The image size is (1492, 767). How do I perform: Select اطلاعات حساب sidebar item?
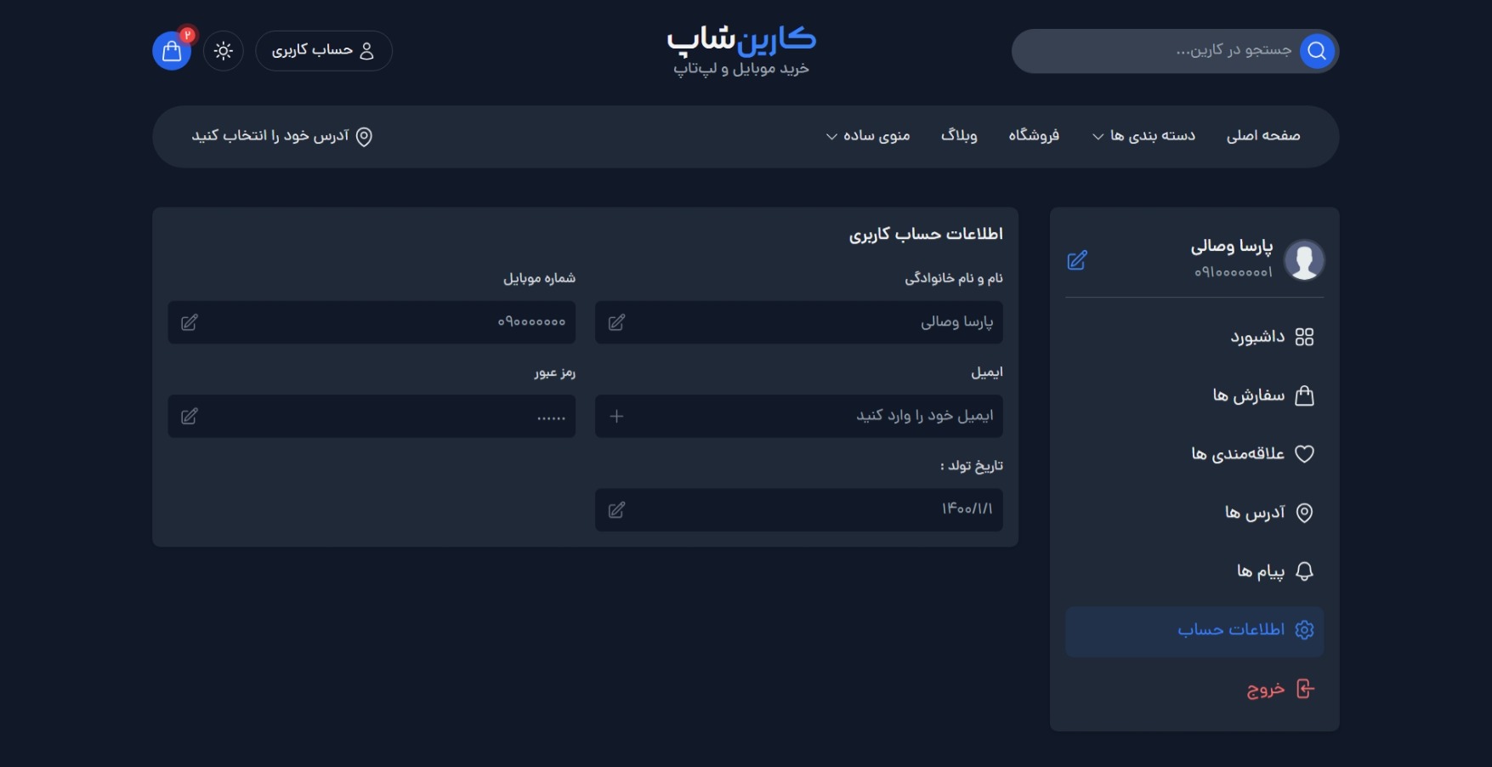click(x=1194, y=631)
